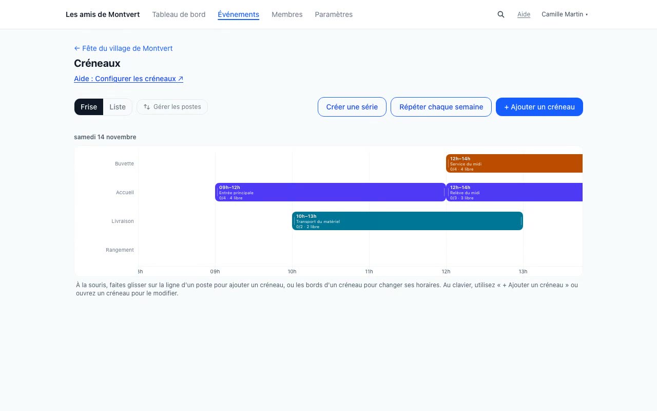
Task: Click the 10h hour label
Action: [292, 271]
